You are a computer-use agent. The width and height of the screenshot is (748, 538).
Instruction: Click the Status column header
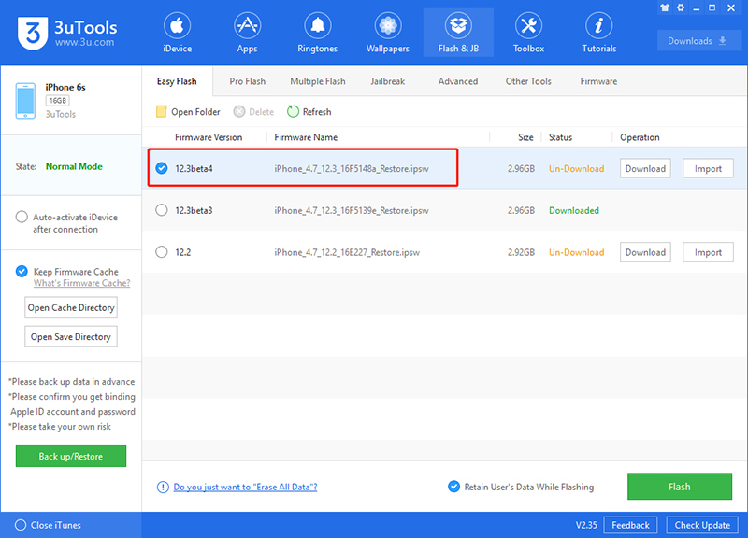point(560,137)
